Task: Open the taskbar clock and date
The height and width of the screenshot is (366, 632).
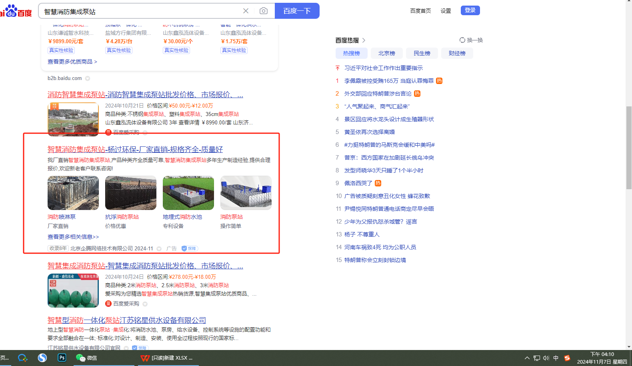Action: click(x=602, y=358)
